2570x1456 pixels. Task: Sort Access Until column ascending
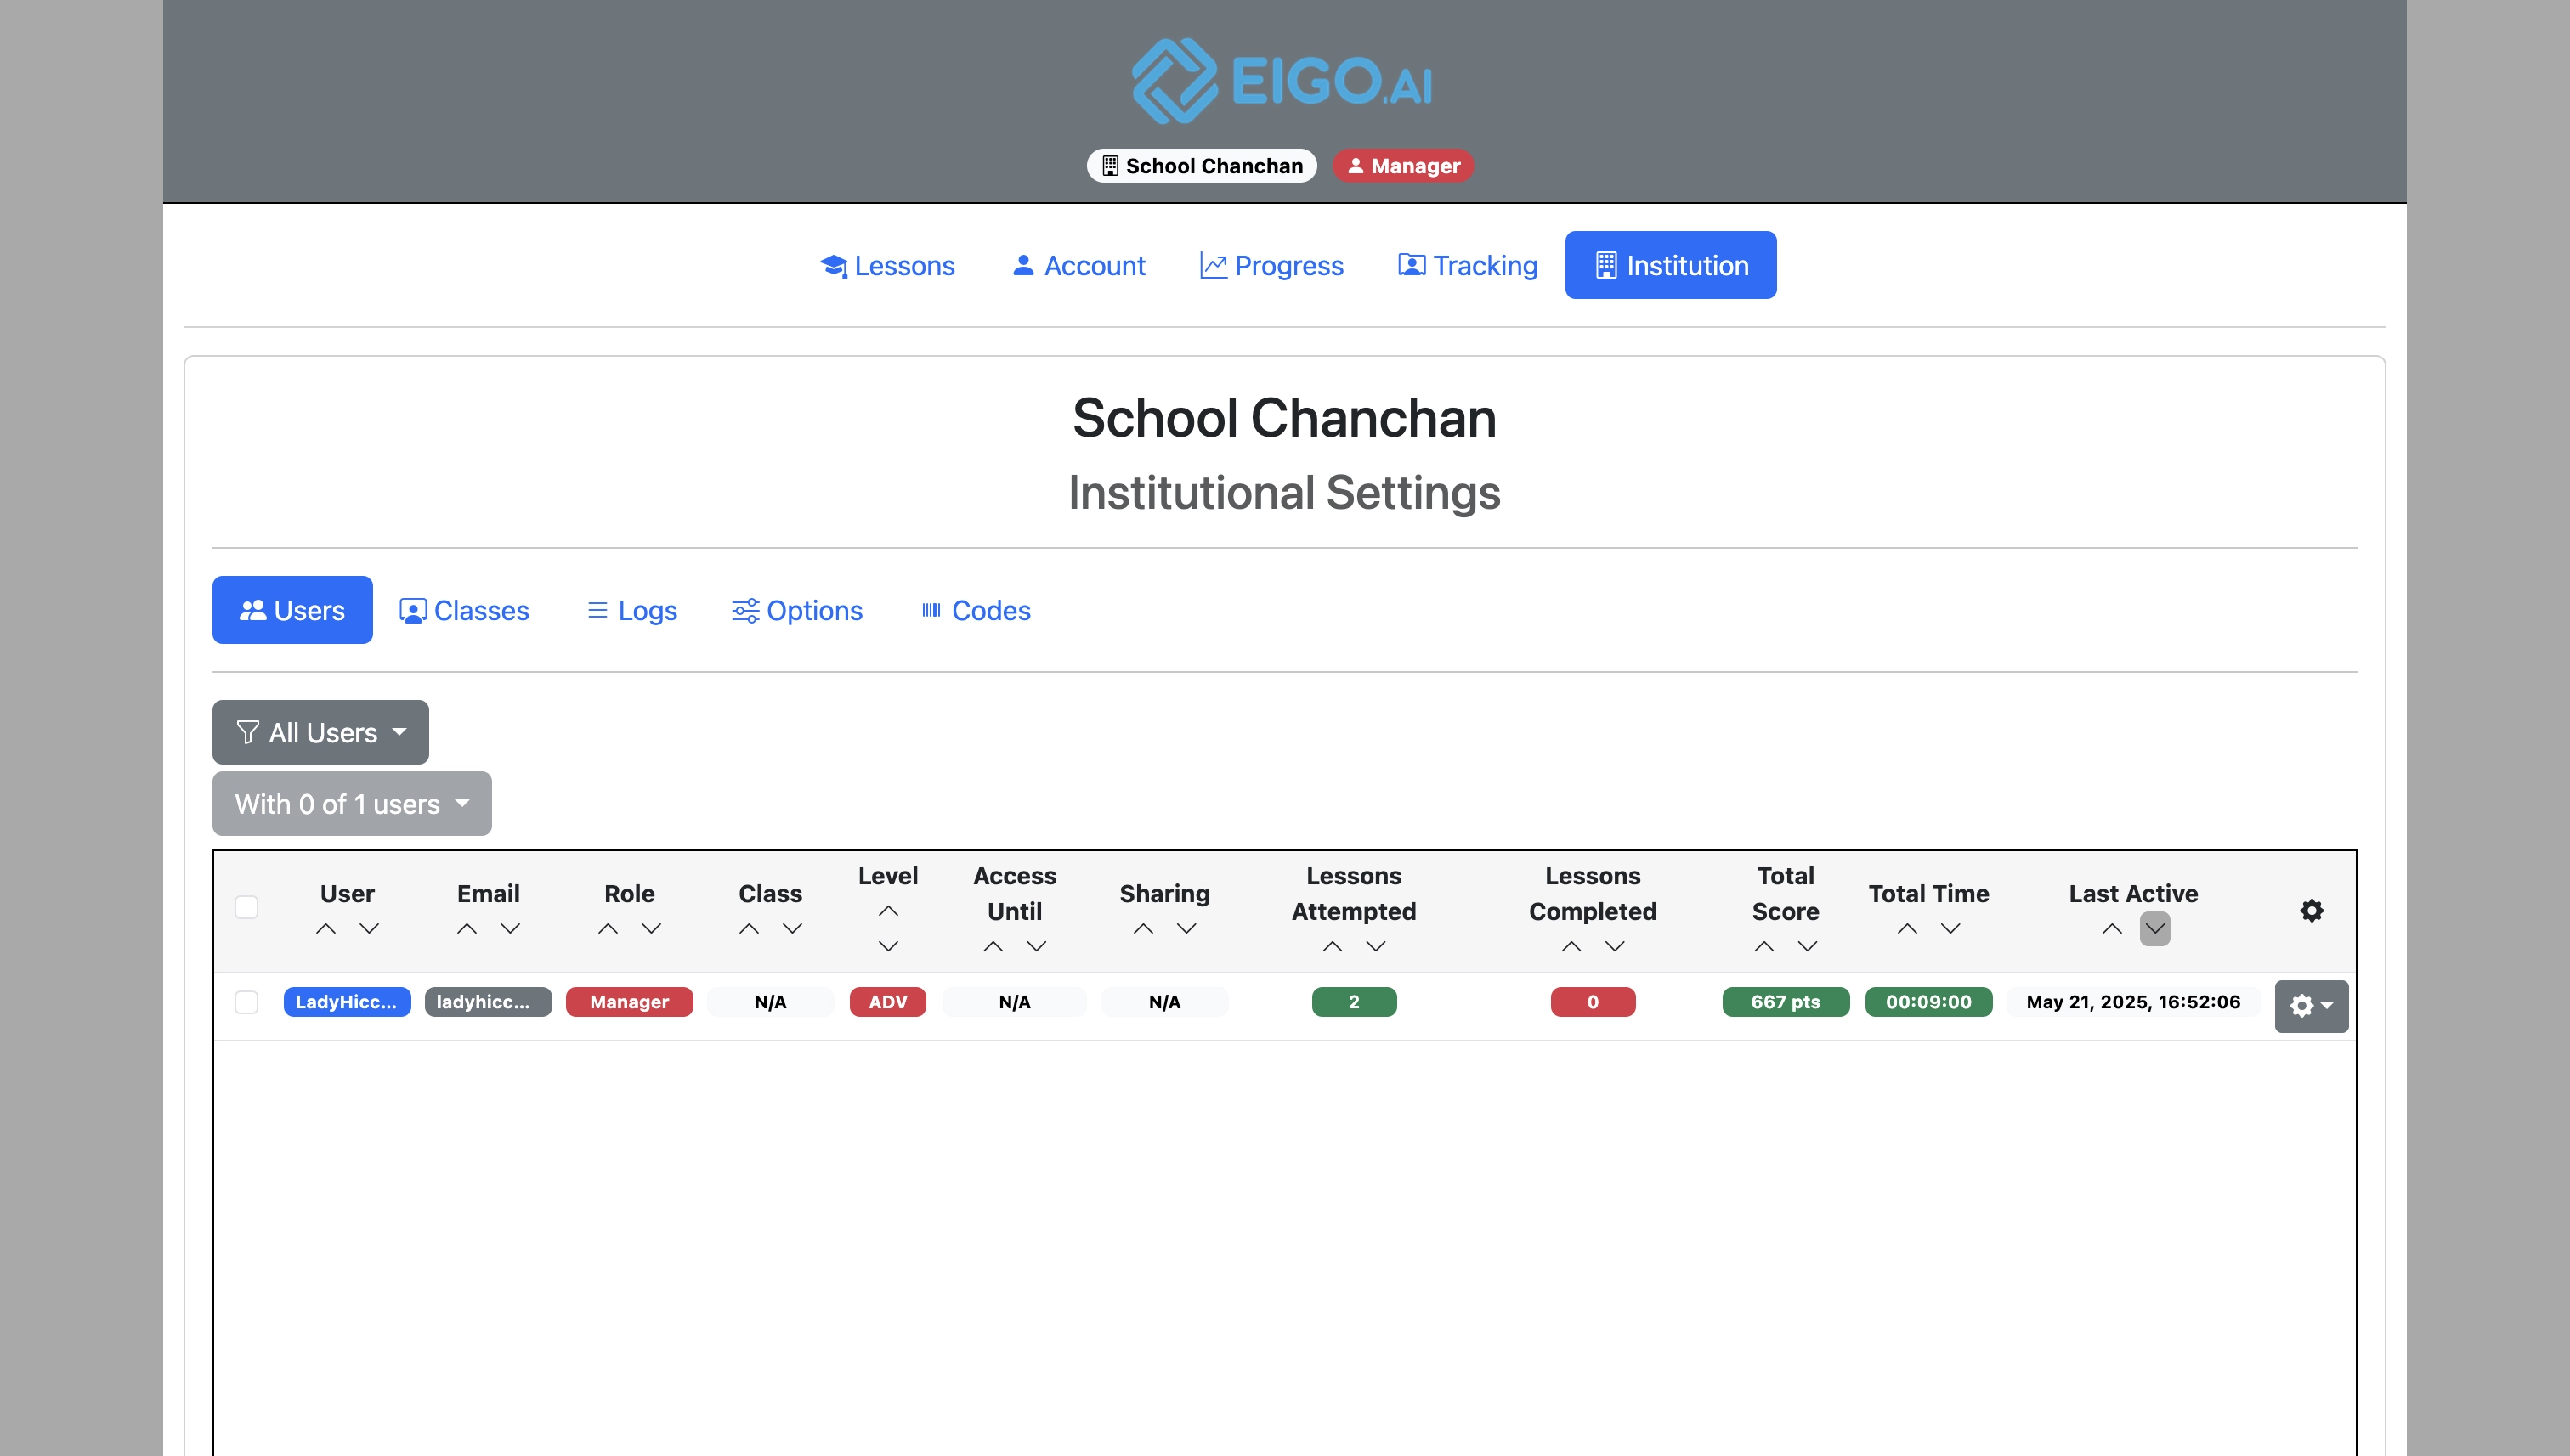(993, 946)
